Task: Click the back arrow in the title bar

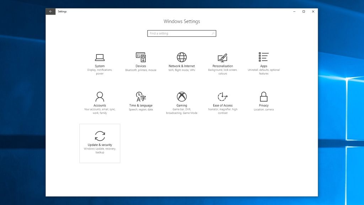Action: [50, 11]
